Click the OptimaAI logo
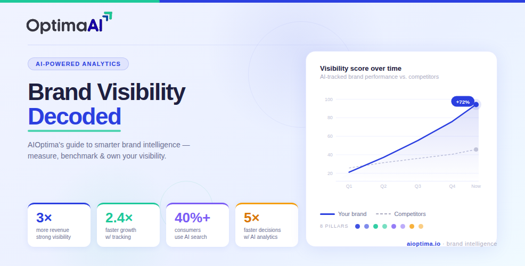The height and width of the screenshot is (266, 525). [69, 23]
